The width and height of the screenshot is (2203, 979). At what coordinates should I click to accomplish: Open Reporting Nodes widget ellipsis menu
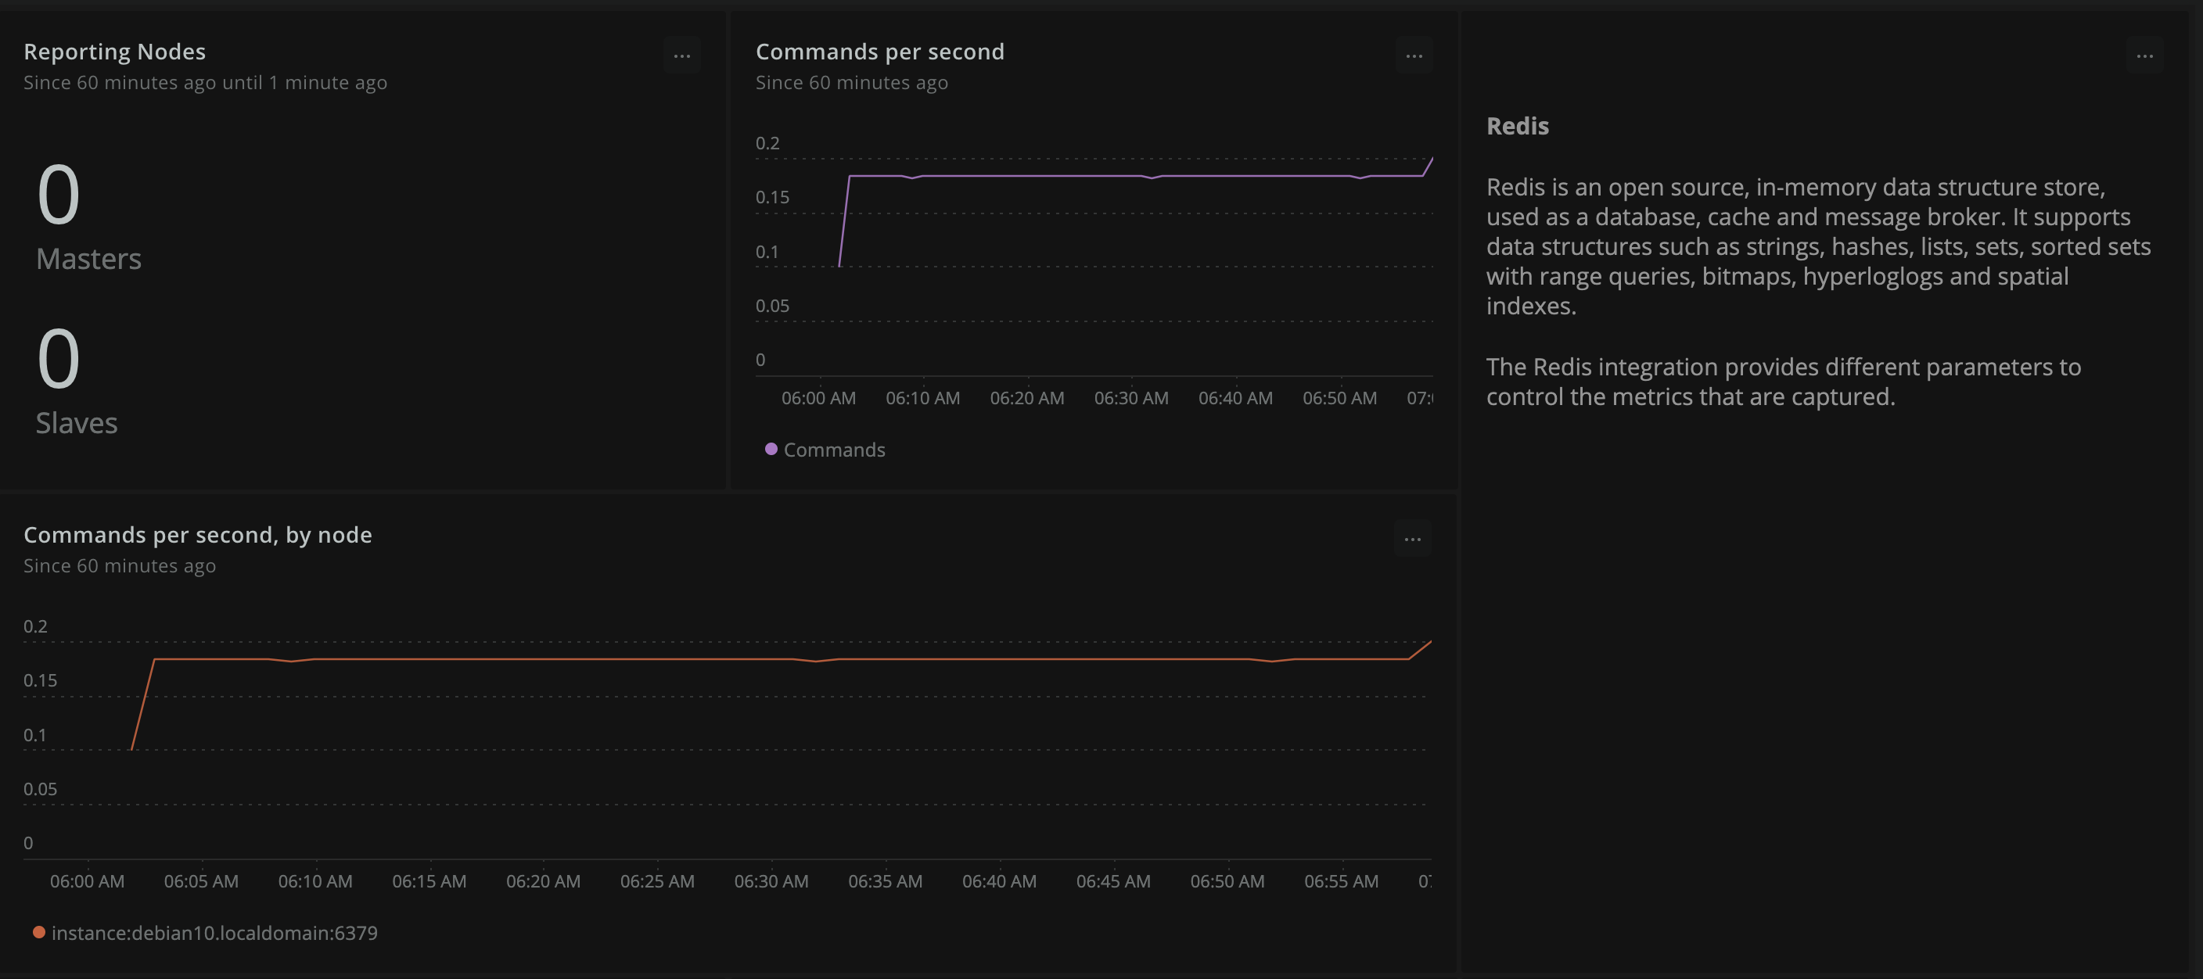click(681, 56)
